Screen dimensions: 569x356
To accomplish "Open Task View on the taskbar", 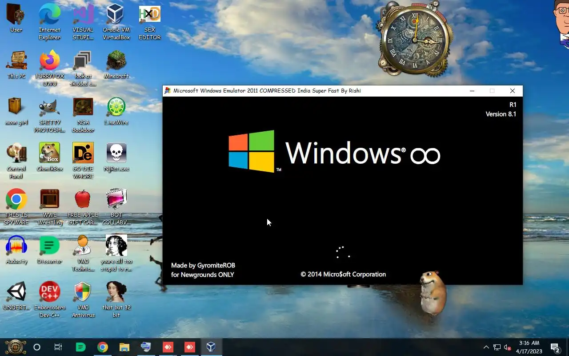I will (x=58, y=347).
